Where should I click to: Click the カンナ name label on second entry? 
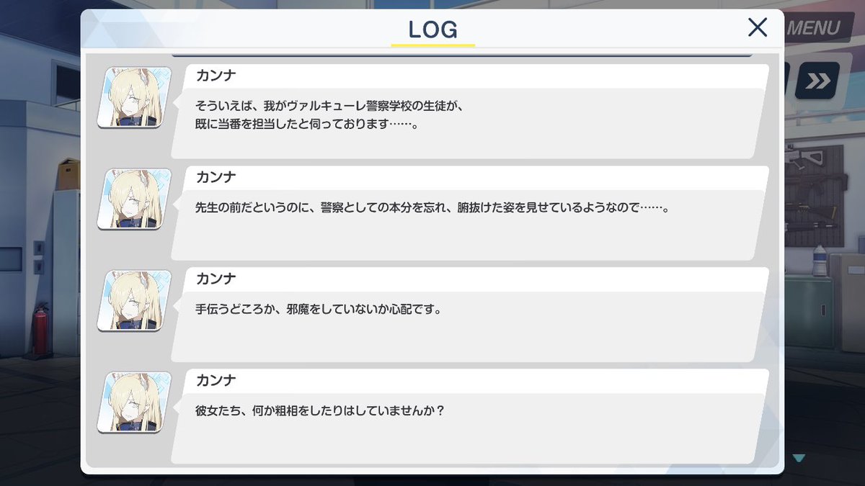216,177
